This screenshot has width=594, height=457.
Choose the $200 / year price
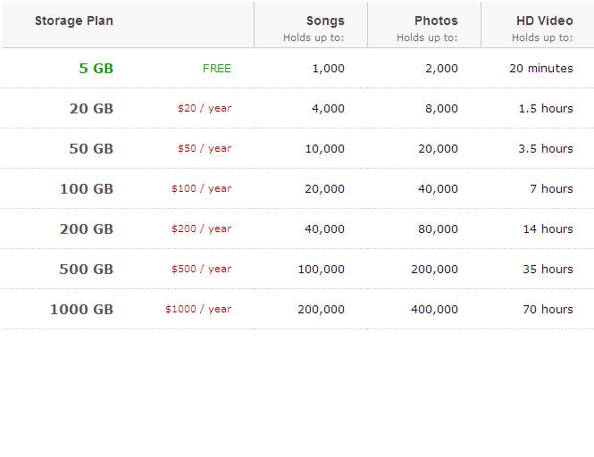(202, 229)
